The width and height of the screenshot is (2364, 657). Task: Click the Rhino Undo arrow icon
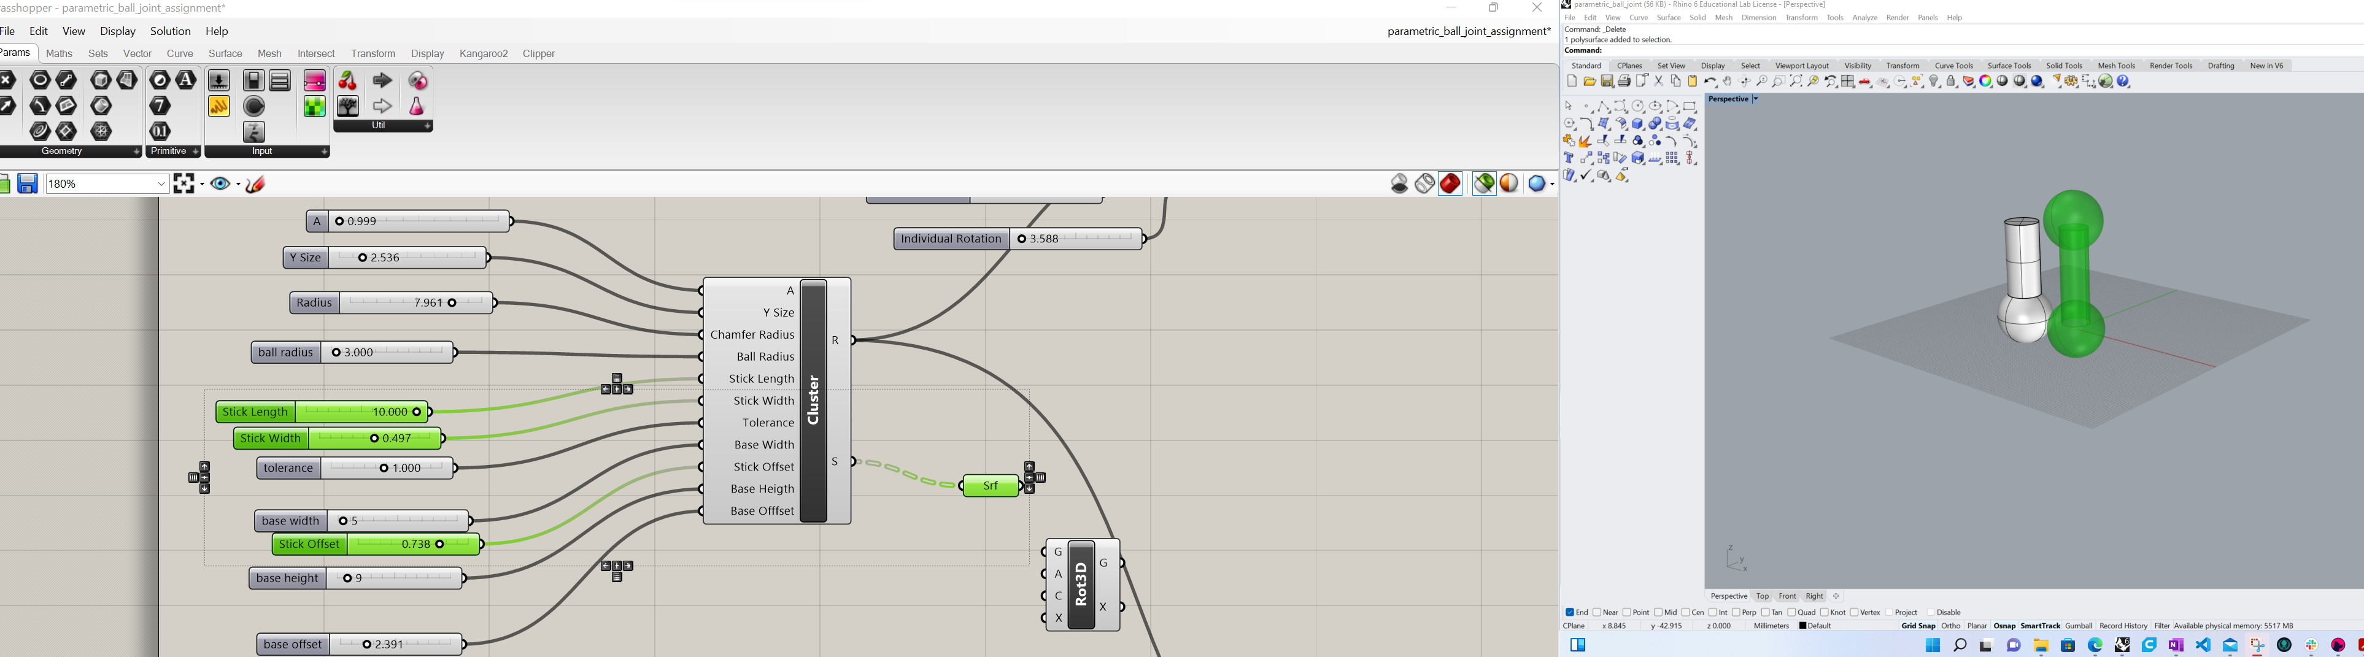pyautogui.click(x=1710, y=82)
